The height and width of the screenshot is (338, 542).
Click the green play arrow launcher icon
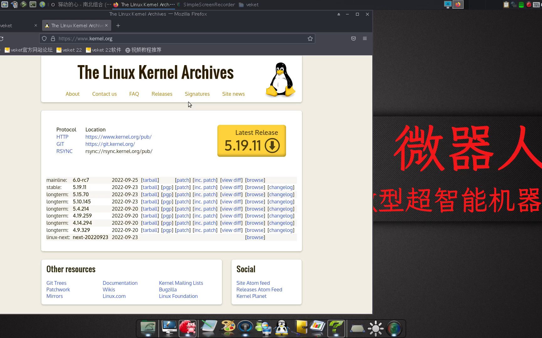click(x=23, y=4)
